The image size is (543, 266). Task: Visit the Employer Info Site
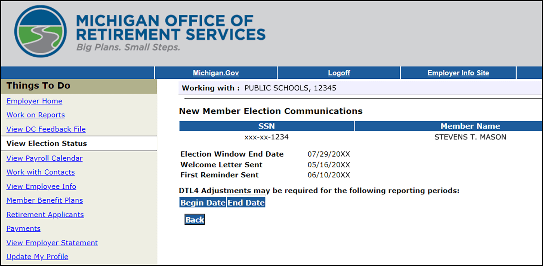458,73
